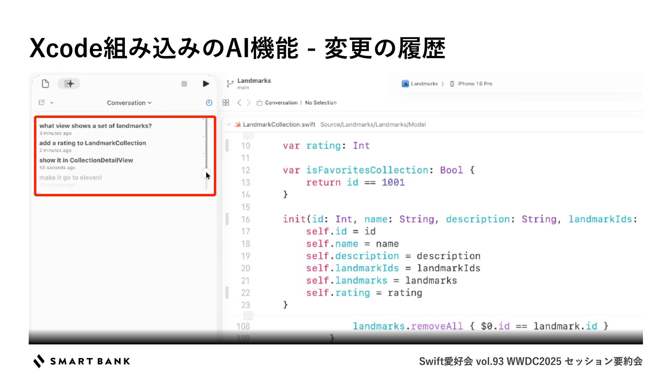Click line number 12 in the gutter

pos(245,170)
